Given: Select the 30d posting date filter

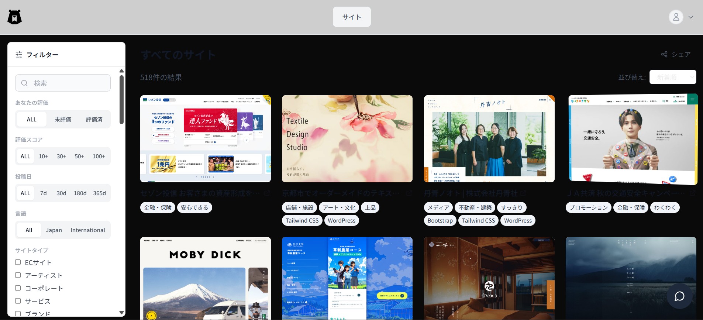Looking at the screenshot, I should coord(61,193).
